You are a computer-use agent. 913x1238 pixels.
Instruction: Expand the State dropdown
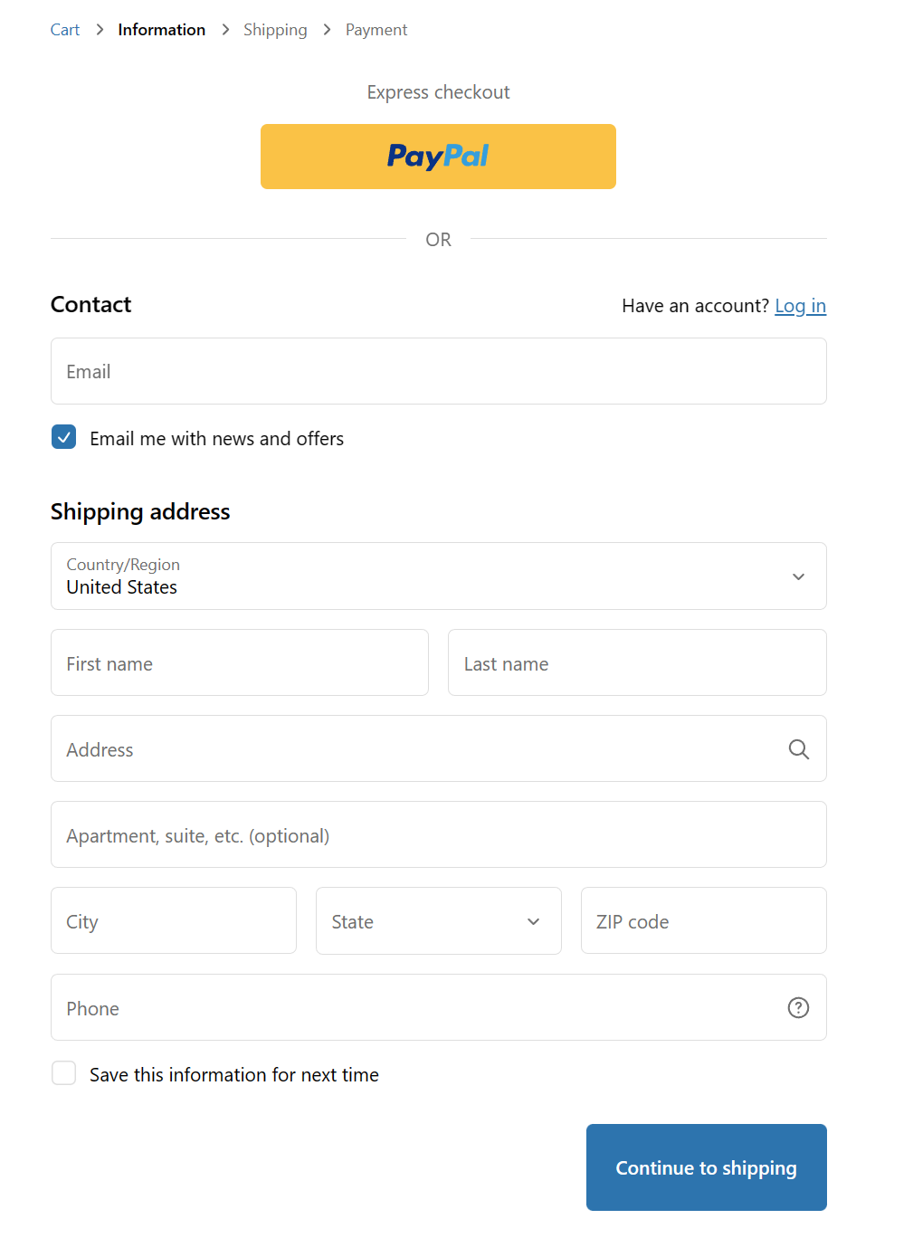point(438,921)
